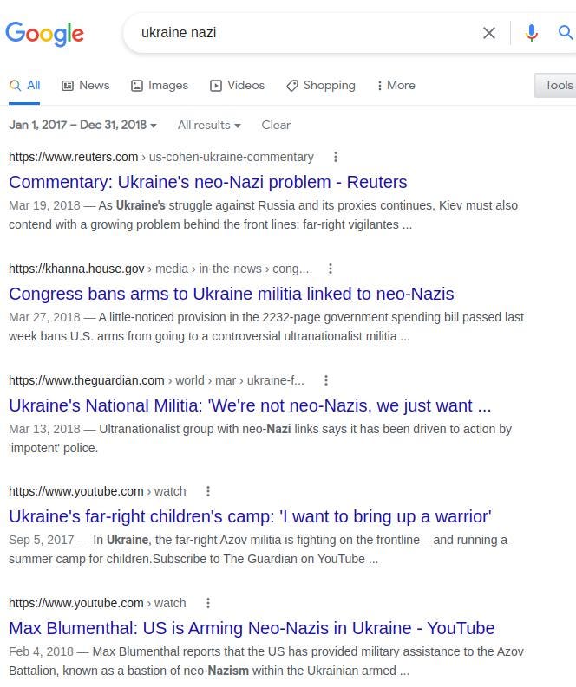Click the 'Sep 5, 2017' Azov militia snippet

(258, 549)
